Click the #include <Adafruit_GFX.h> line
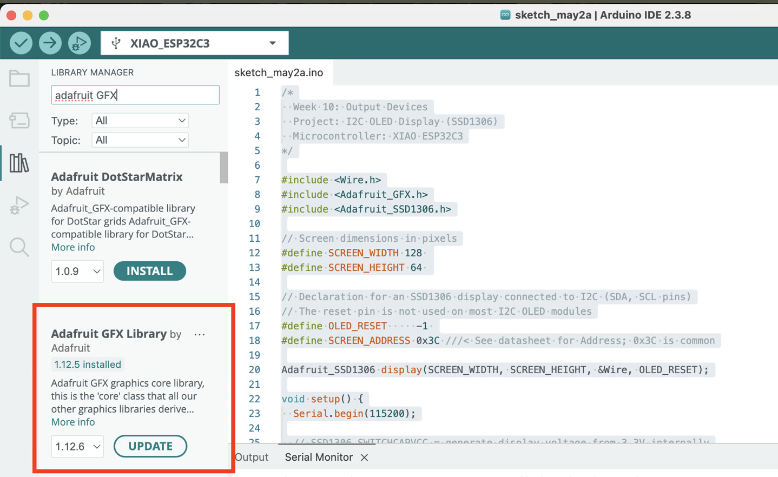Viewport: 778px width, 477px height. tap(354, 195)
